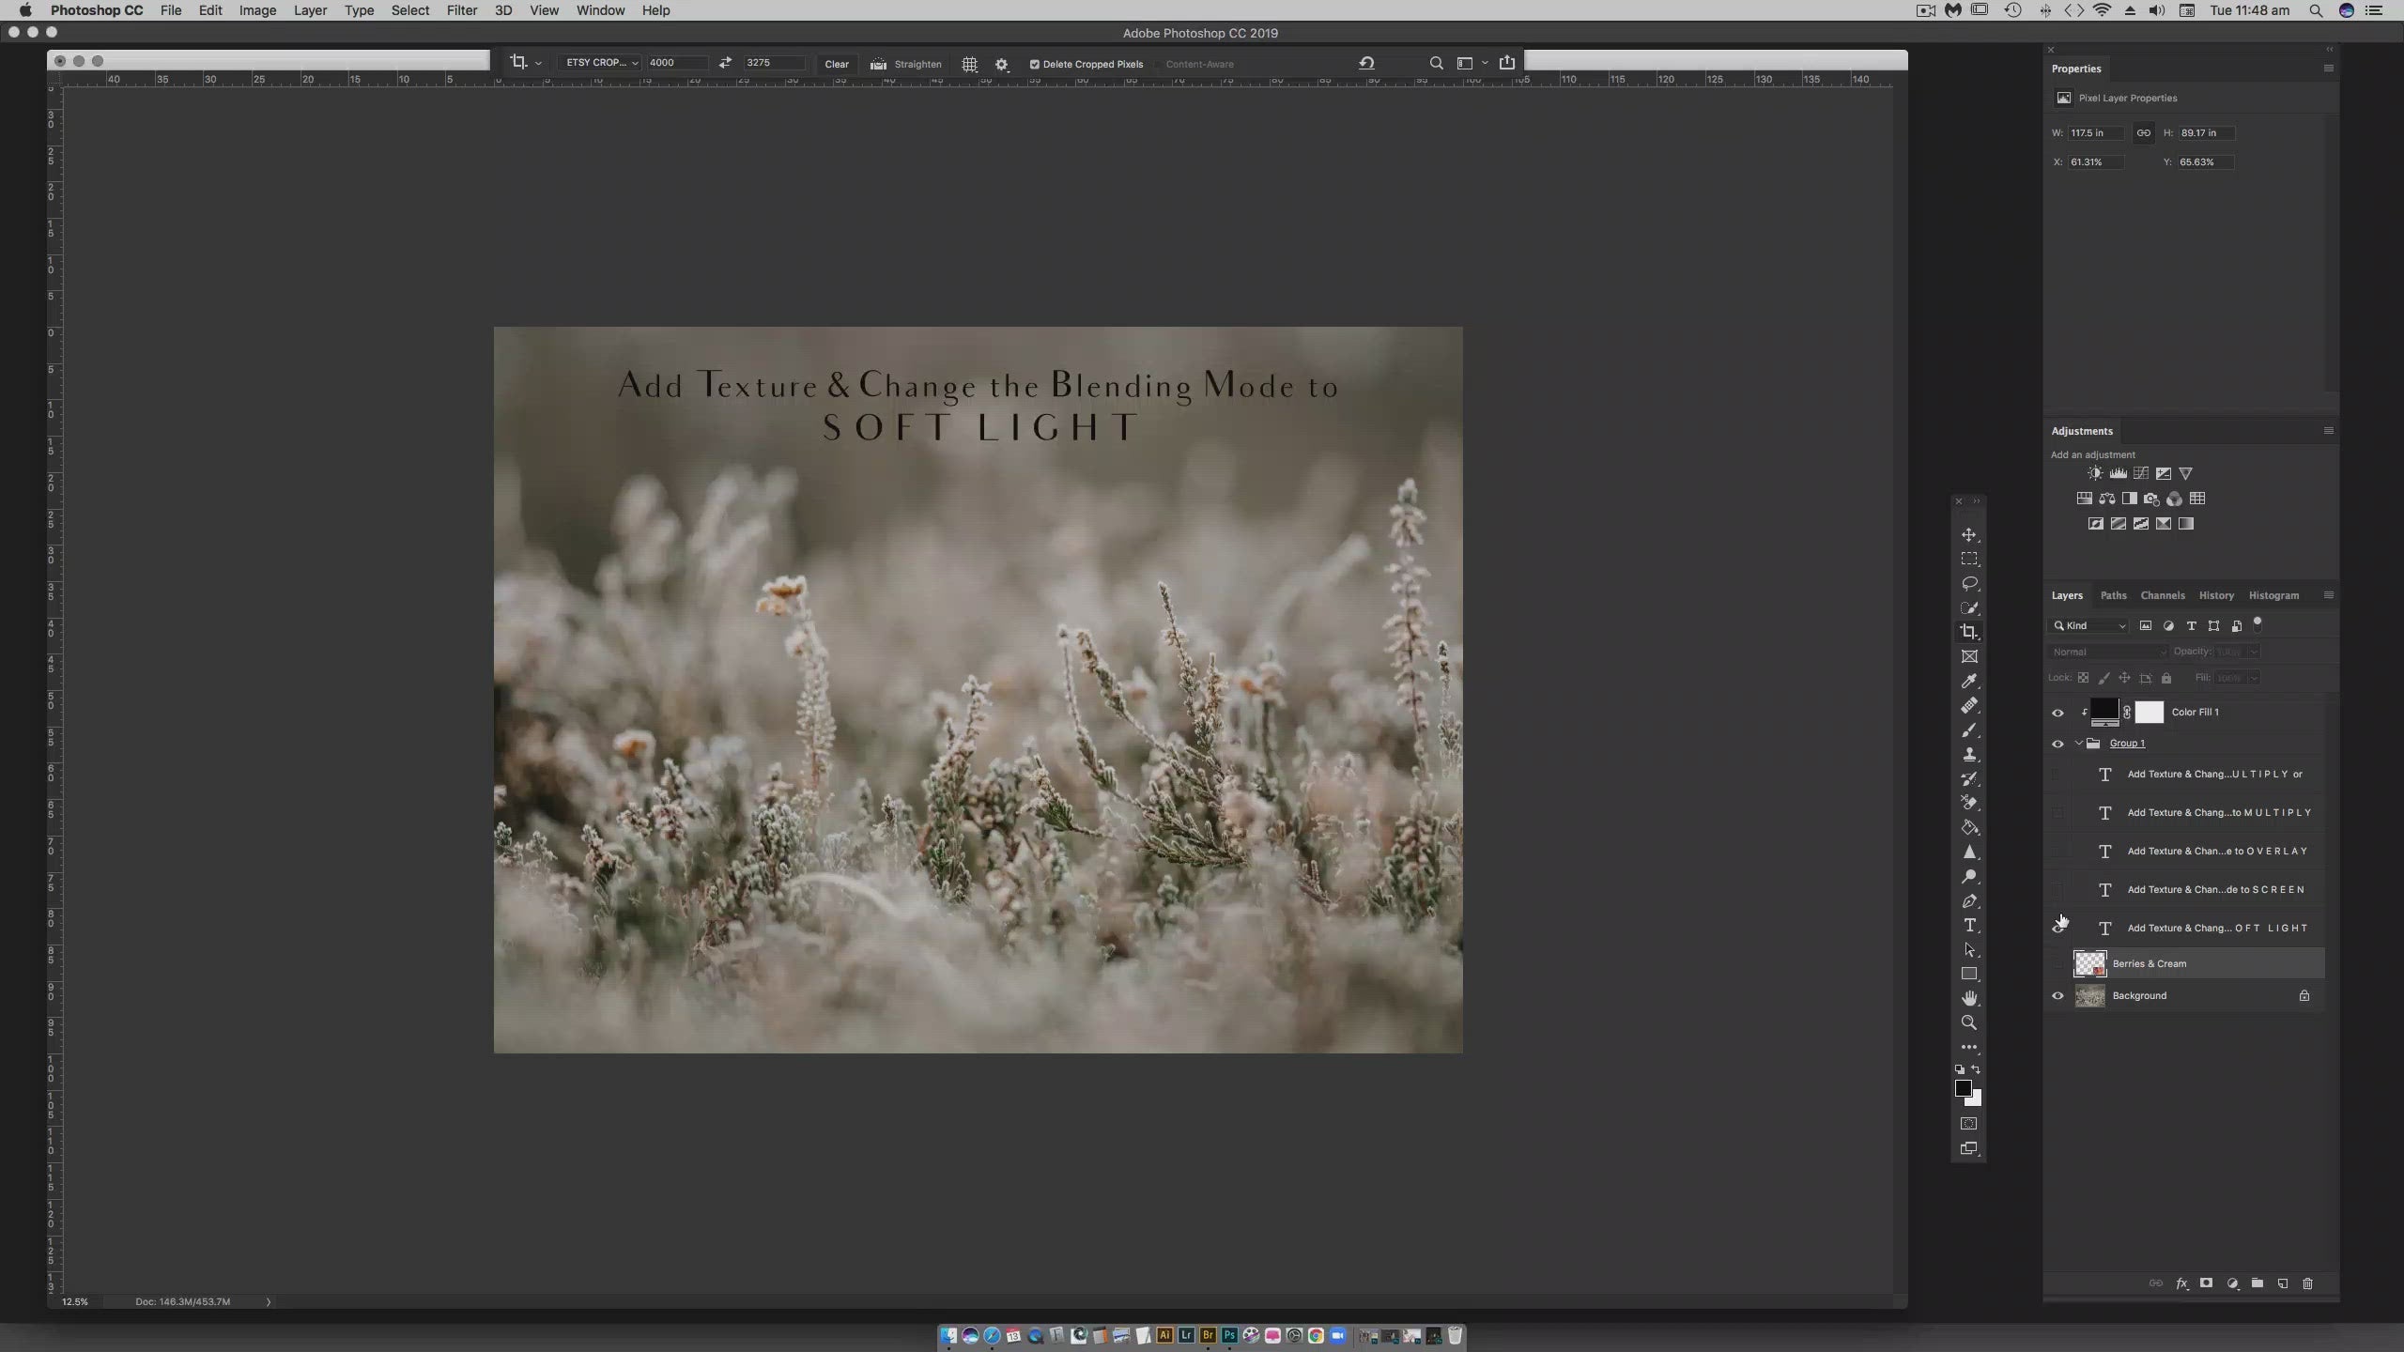Image resolution: width=2404 pixels, height=1352 pixels.
Task: Click the foreground color swatch
Action: point(1963,1088)
